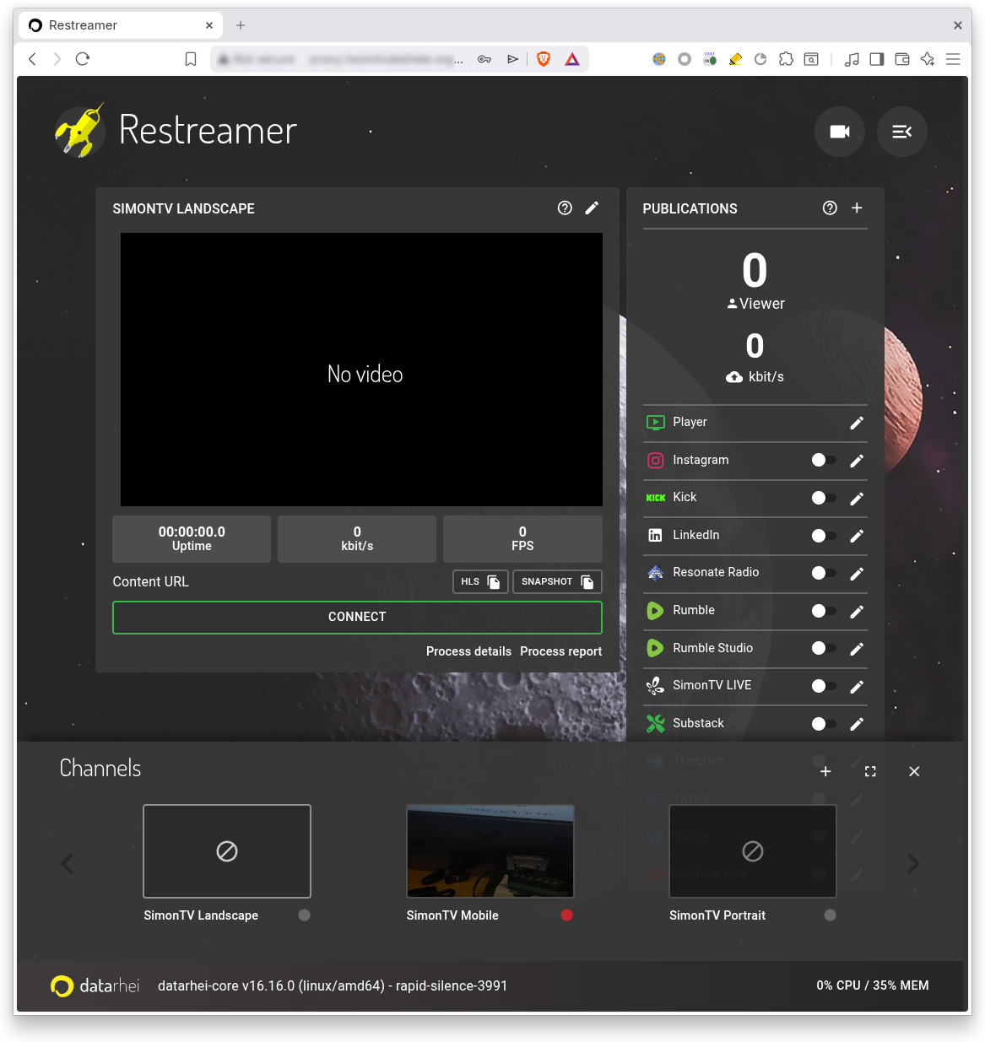Edit the Resonate Radio publication
This screenshot has width=985, height=1042.
857,573
